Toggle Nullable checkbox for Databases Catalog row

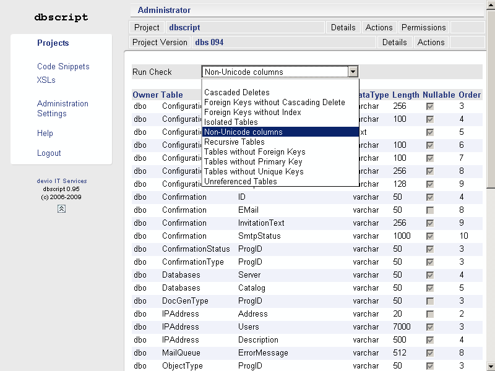(x=429, y=288)
